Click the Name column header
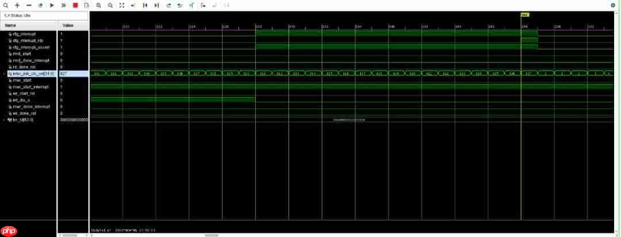The image size is (621, 237). (x=29, y=25)
